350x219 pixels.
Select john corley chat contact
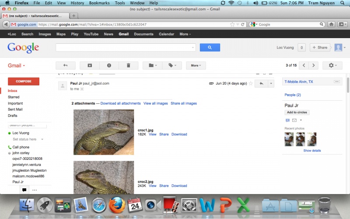click(21, 153)
